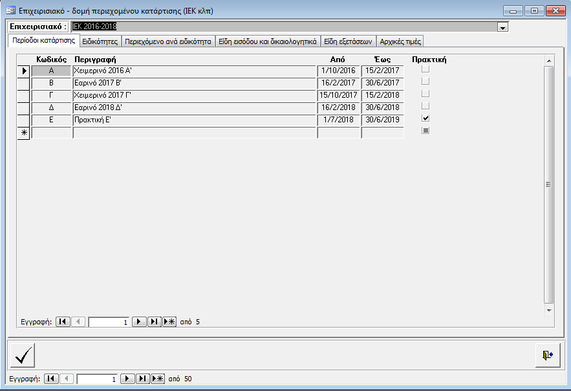This screenshot has width=571, height=391.
Task: Enable Πρακτική checkbox for Χειμερινό 2016 Α'
Action: 426,69
